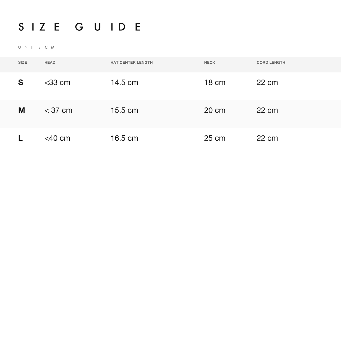Click the < 37 cm head value
This screenshot has width=341, height=341.
click(x=59, y=110)
